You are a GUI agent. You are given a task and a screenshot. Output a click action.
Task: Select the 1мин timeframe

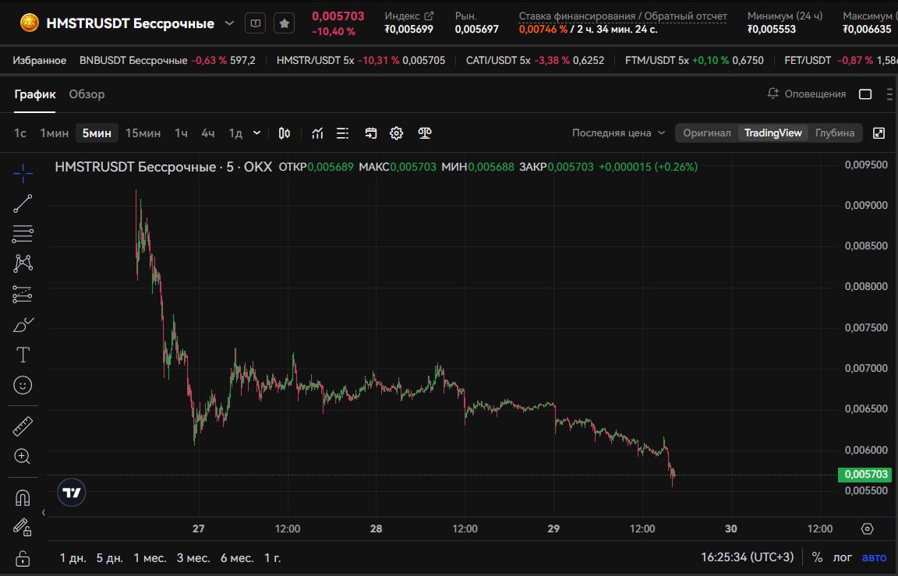click(54, 133)
